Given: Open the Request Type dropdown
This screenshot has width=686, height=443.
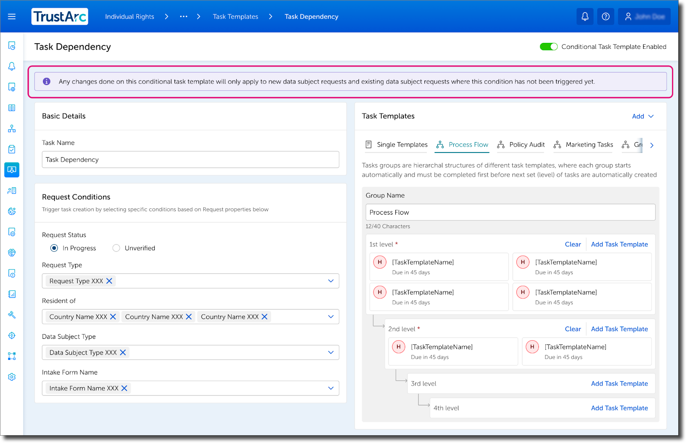Looking at the screenshot, I should (330, 281).
